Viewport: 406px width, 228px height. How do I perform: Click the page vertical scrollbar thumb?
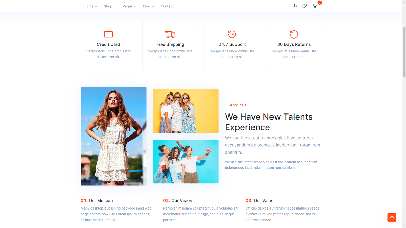(404, 52)
